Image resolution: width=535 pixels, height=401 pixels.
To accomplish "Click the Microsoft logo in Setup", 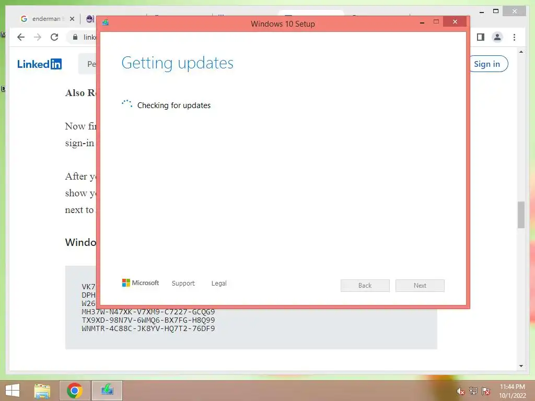I will [141, 282].
